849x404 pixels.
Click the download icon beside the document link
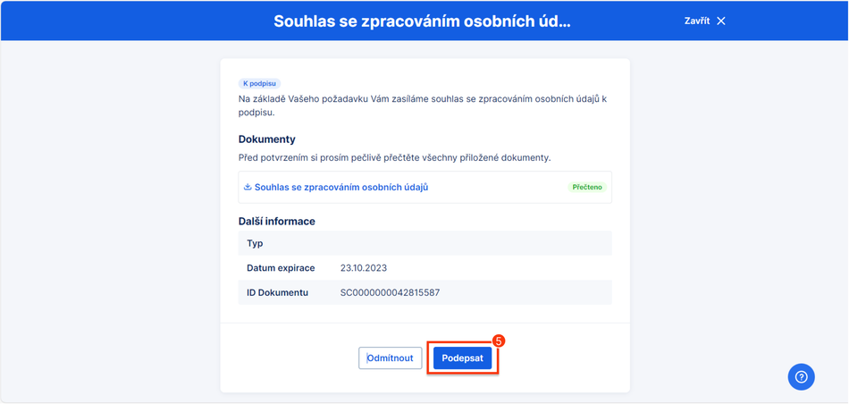pos(248,188)
